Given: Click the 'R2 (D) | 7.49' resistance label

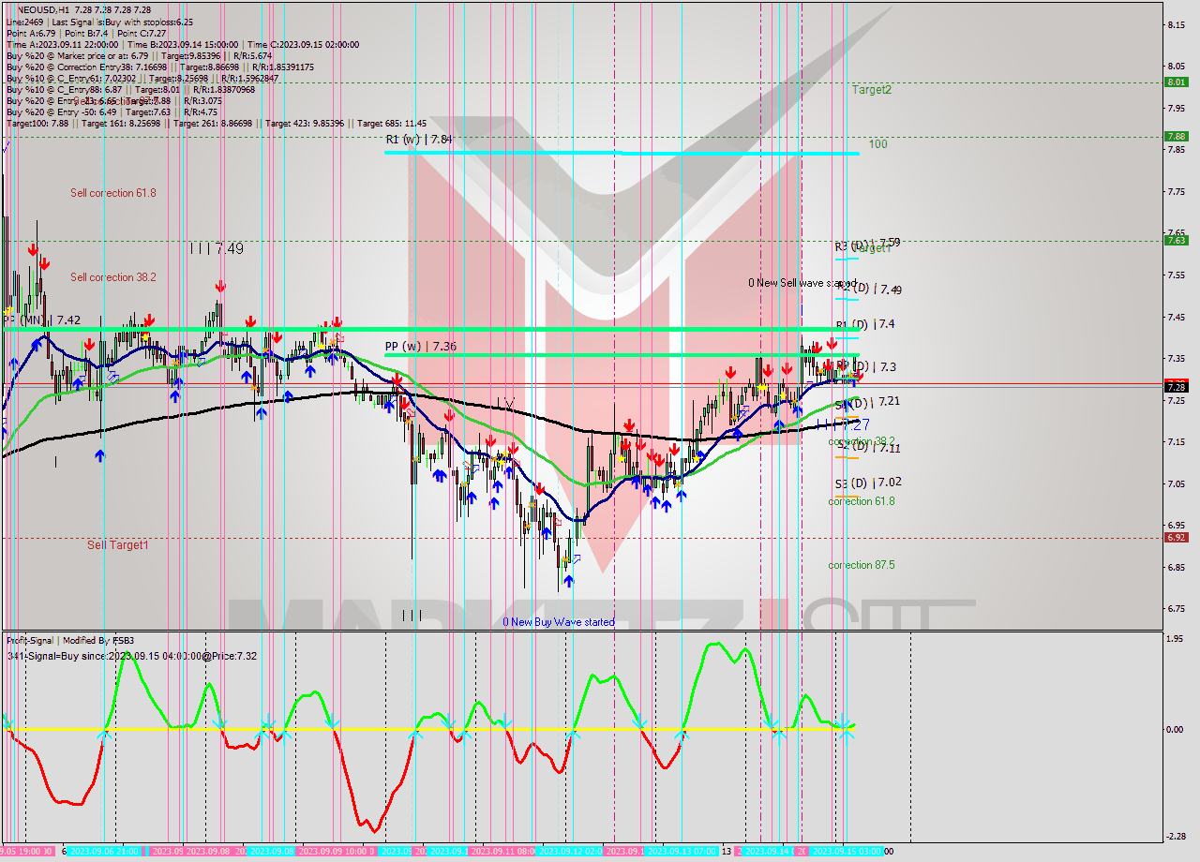Looking at the screenshot, I should [x=869, y=290].
